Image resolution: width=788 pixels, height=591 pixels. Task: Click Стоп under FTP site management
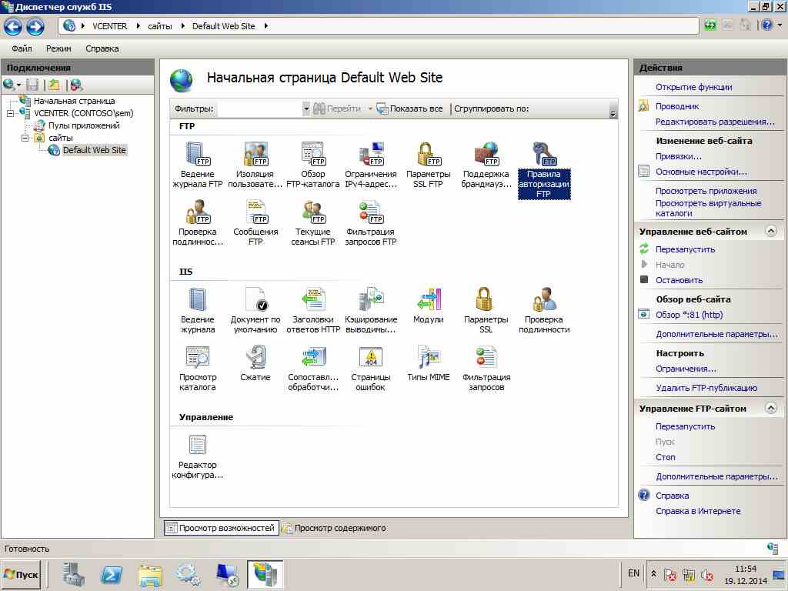(x=666, y=457)
